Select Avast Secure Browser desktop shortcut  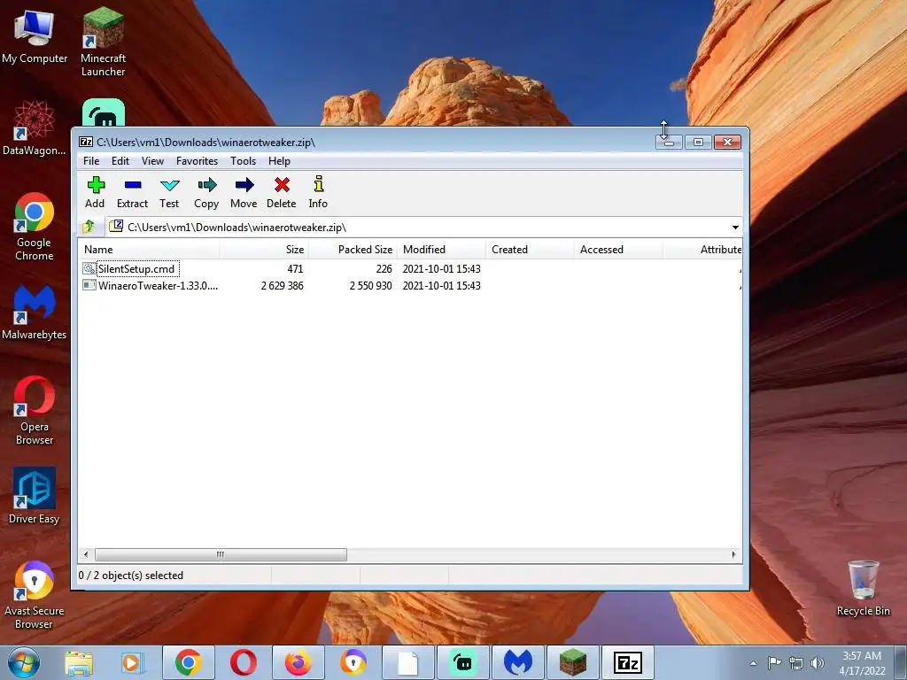35,595
